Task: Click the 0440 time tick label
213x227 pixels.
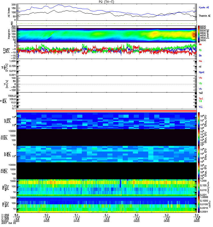Action: (x=76, y=221)
